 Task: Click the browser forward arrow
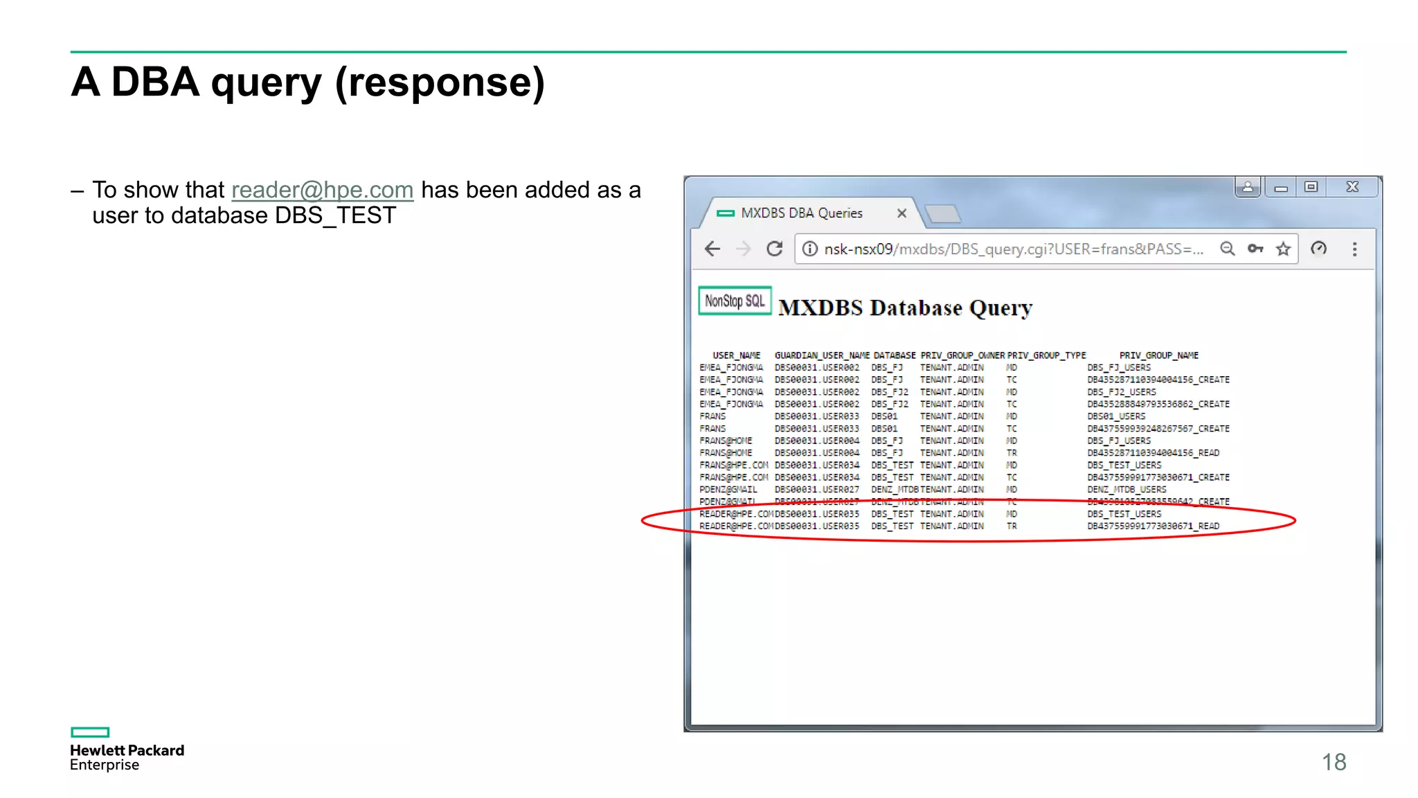743,249
